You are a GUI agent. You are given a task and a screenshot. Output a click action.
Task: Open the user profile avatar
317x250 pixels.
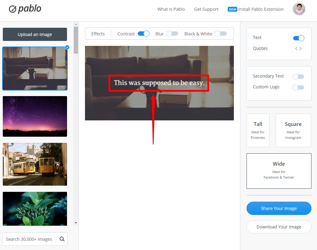[x=299, y=9]
